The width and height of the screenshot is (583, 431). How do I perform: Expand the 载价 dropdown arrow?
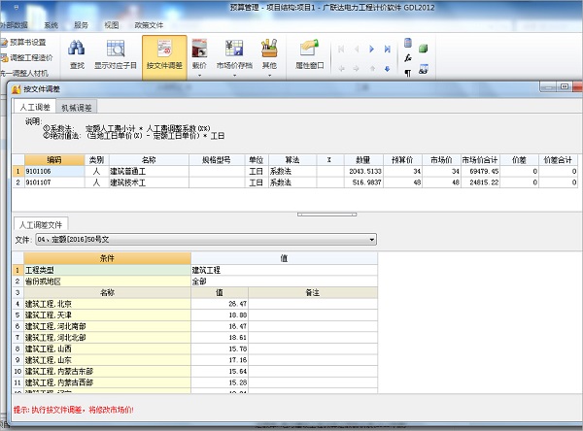199,76
